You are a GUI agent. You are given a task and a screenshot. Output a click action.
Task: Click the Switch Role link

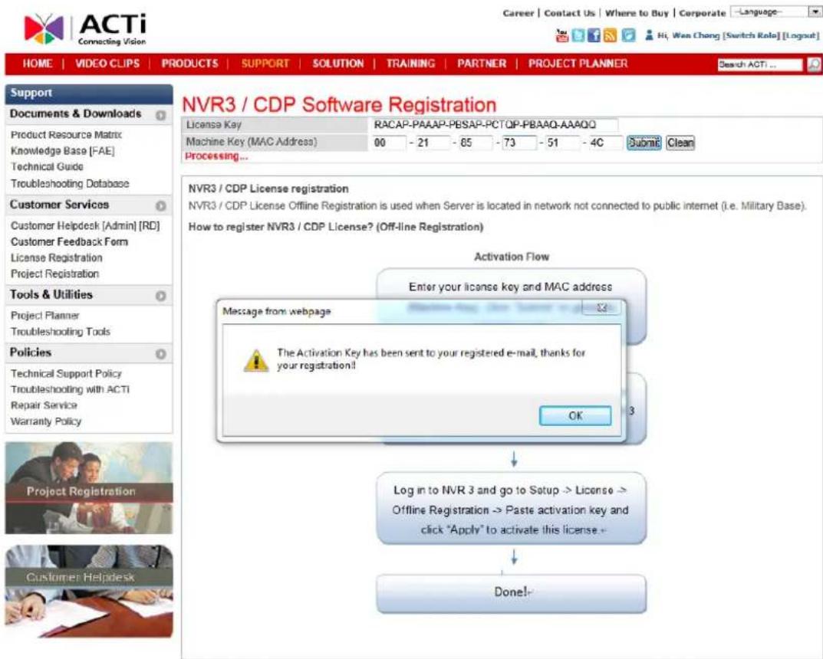tap(752, 36)
